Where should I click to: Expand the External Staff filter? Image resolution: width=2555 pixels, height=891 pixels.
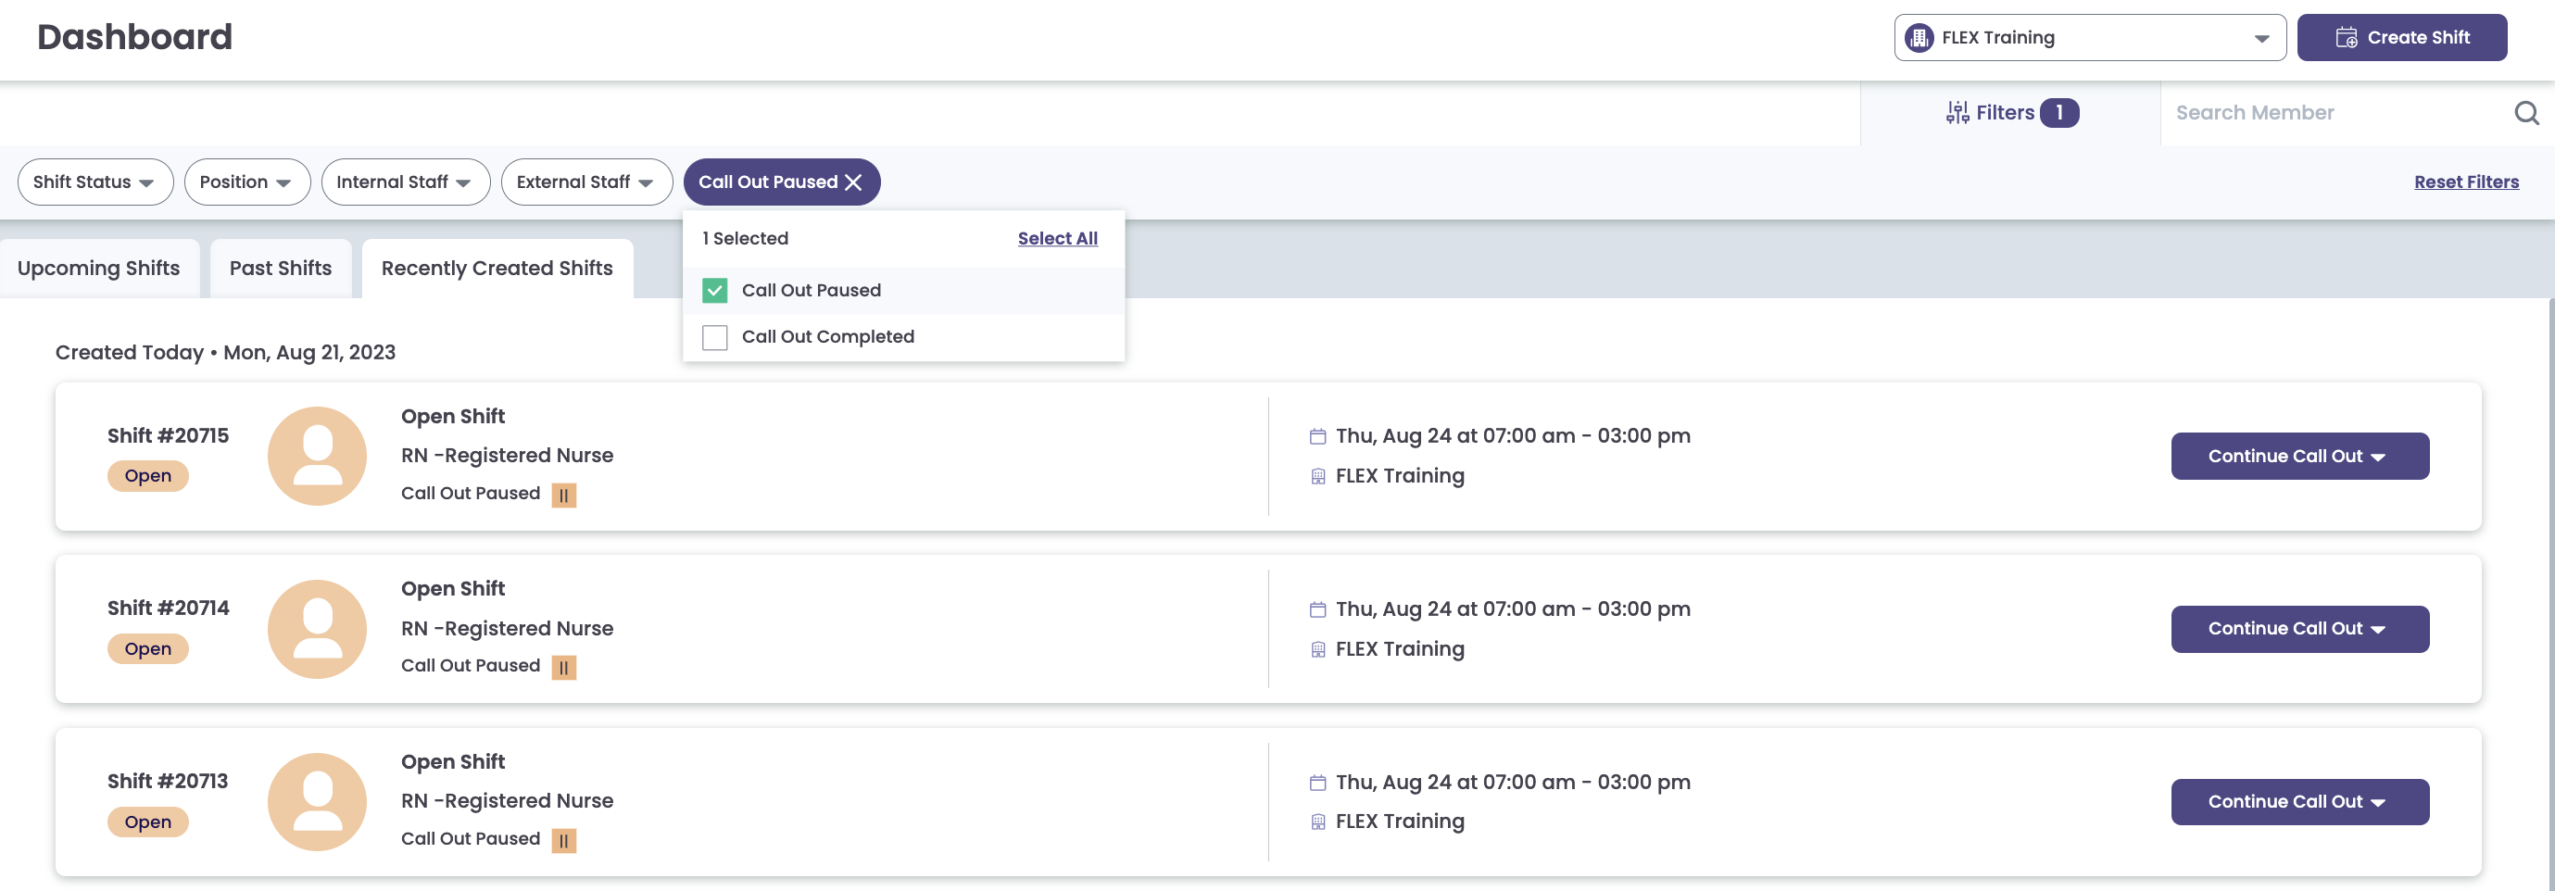(586, 182)
